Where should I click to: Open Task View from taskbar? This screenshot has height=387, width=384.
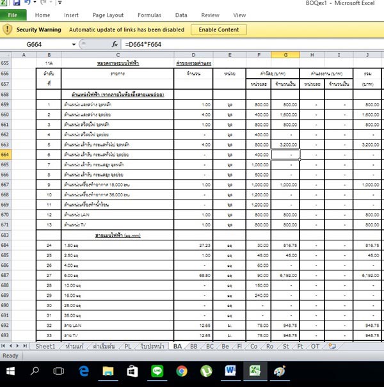(59, 371)
